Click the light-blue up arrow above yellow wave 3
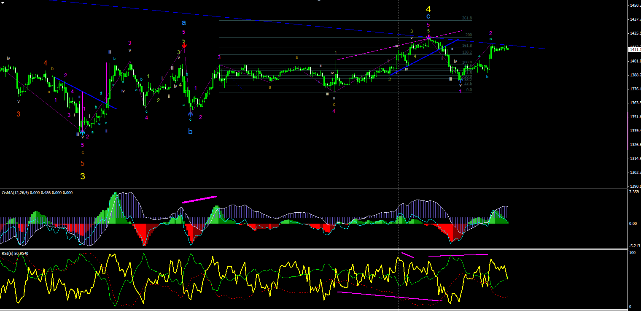The height and width of the screenshot is (311, 641). pyautogui.click(x=82, y=132)
